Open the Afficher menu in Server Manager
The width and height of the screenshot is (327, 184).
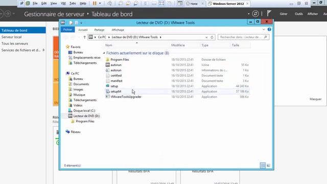pyautogui.click(x=313, y=14)
